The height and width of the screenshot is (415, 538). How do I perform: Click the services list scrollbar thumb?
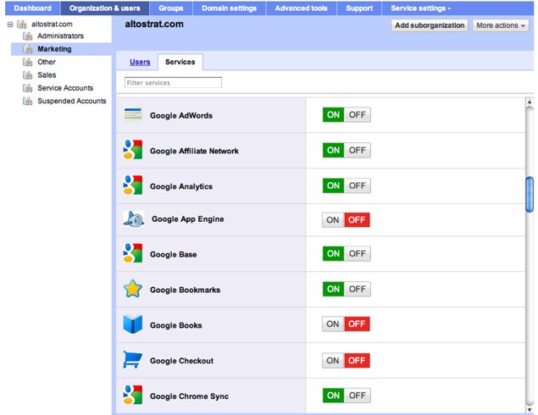pyautogui.click(x=530, y=195)
